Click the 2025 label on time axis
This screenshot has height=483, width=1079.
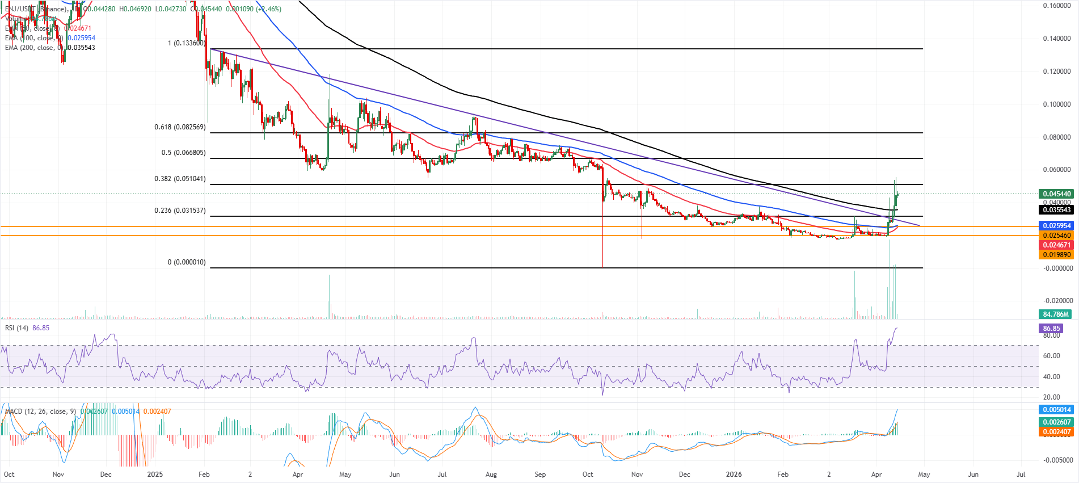155,474
